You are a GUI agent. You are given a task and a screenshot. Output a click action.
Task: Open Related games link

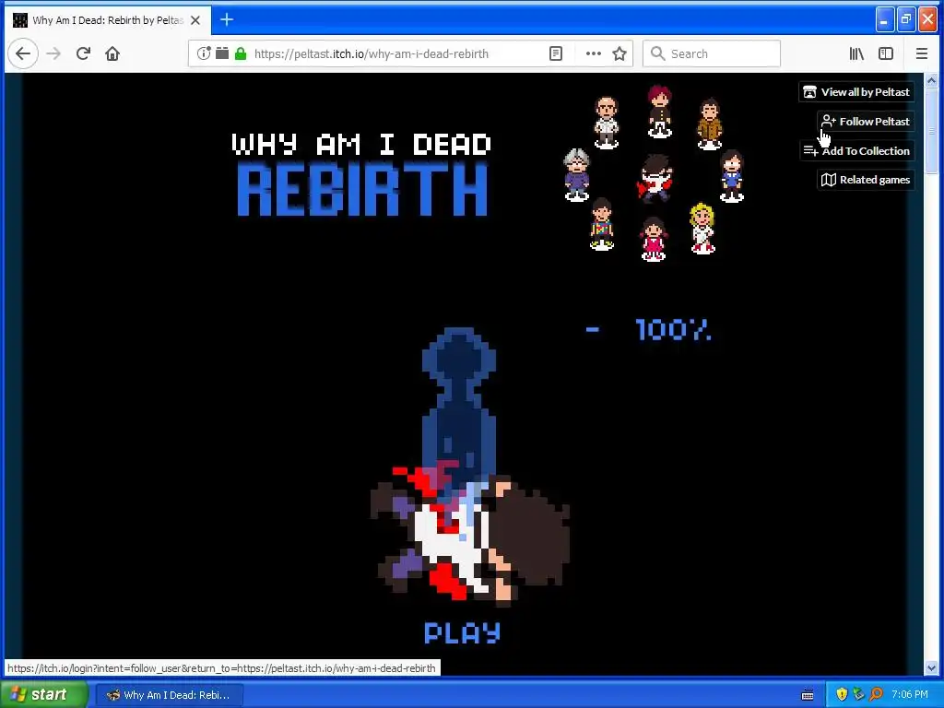pyautogui.click(x=866, y=180)
